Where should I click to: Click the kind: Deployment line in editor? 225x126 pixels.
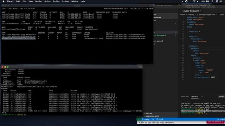tap(194, 20)
